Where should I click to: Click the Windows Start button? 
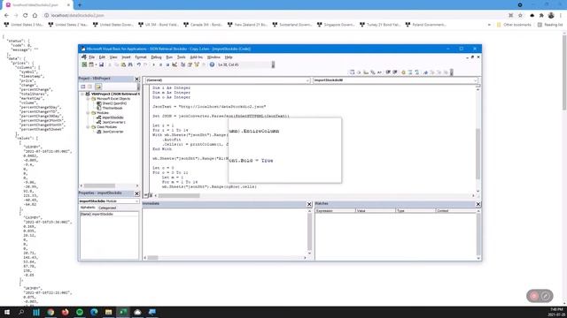coord(7,312)
